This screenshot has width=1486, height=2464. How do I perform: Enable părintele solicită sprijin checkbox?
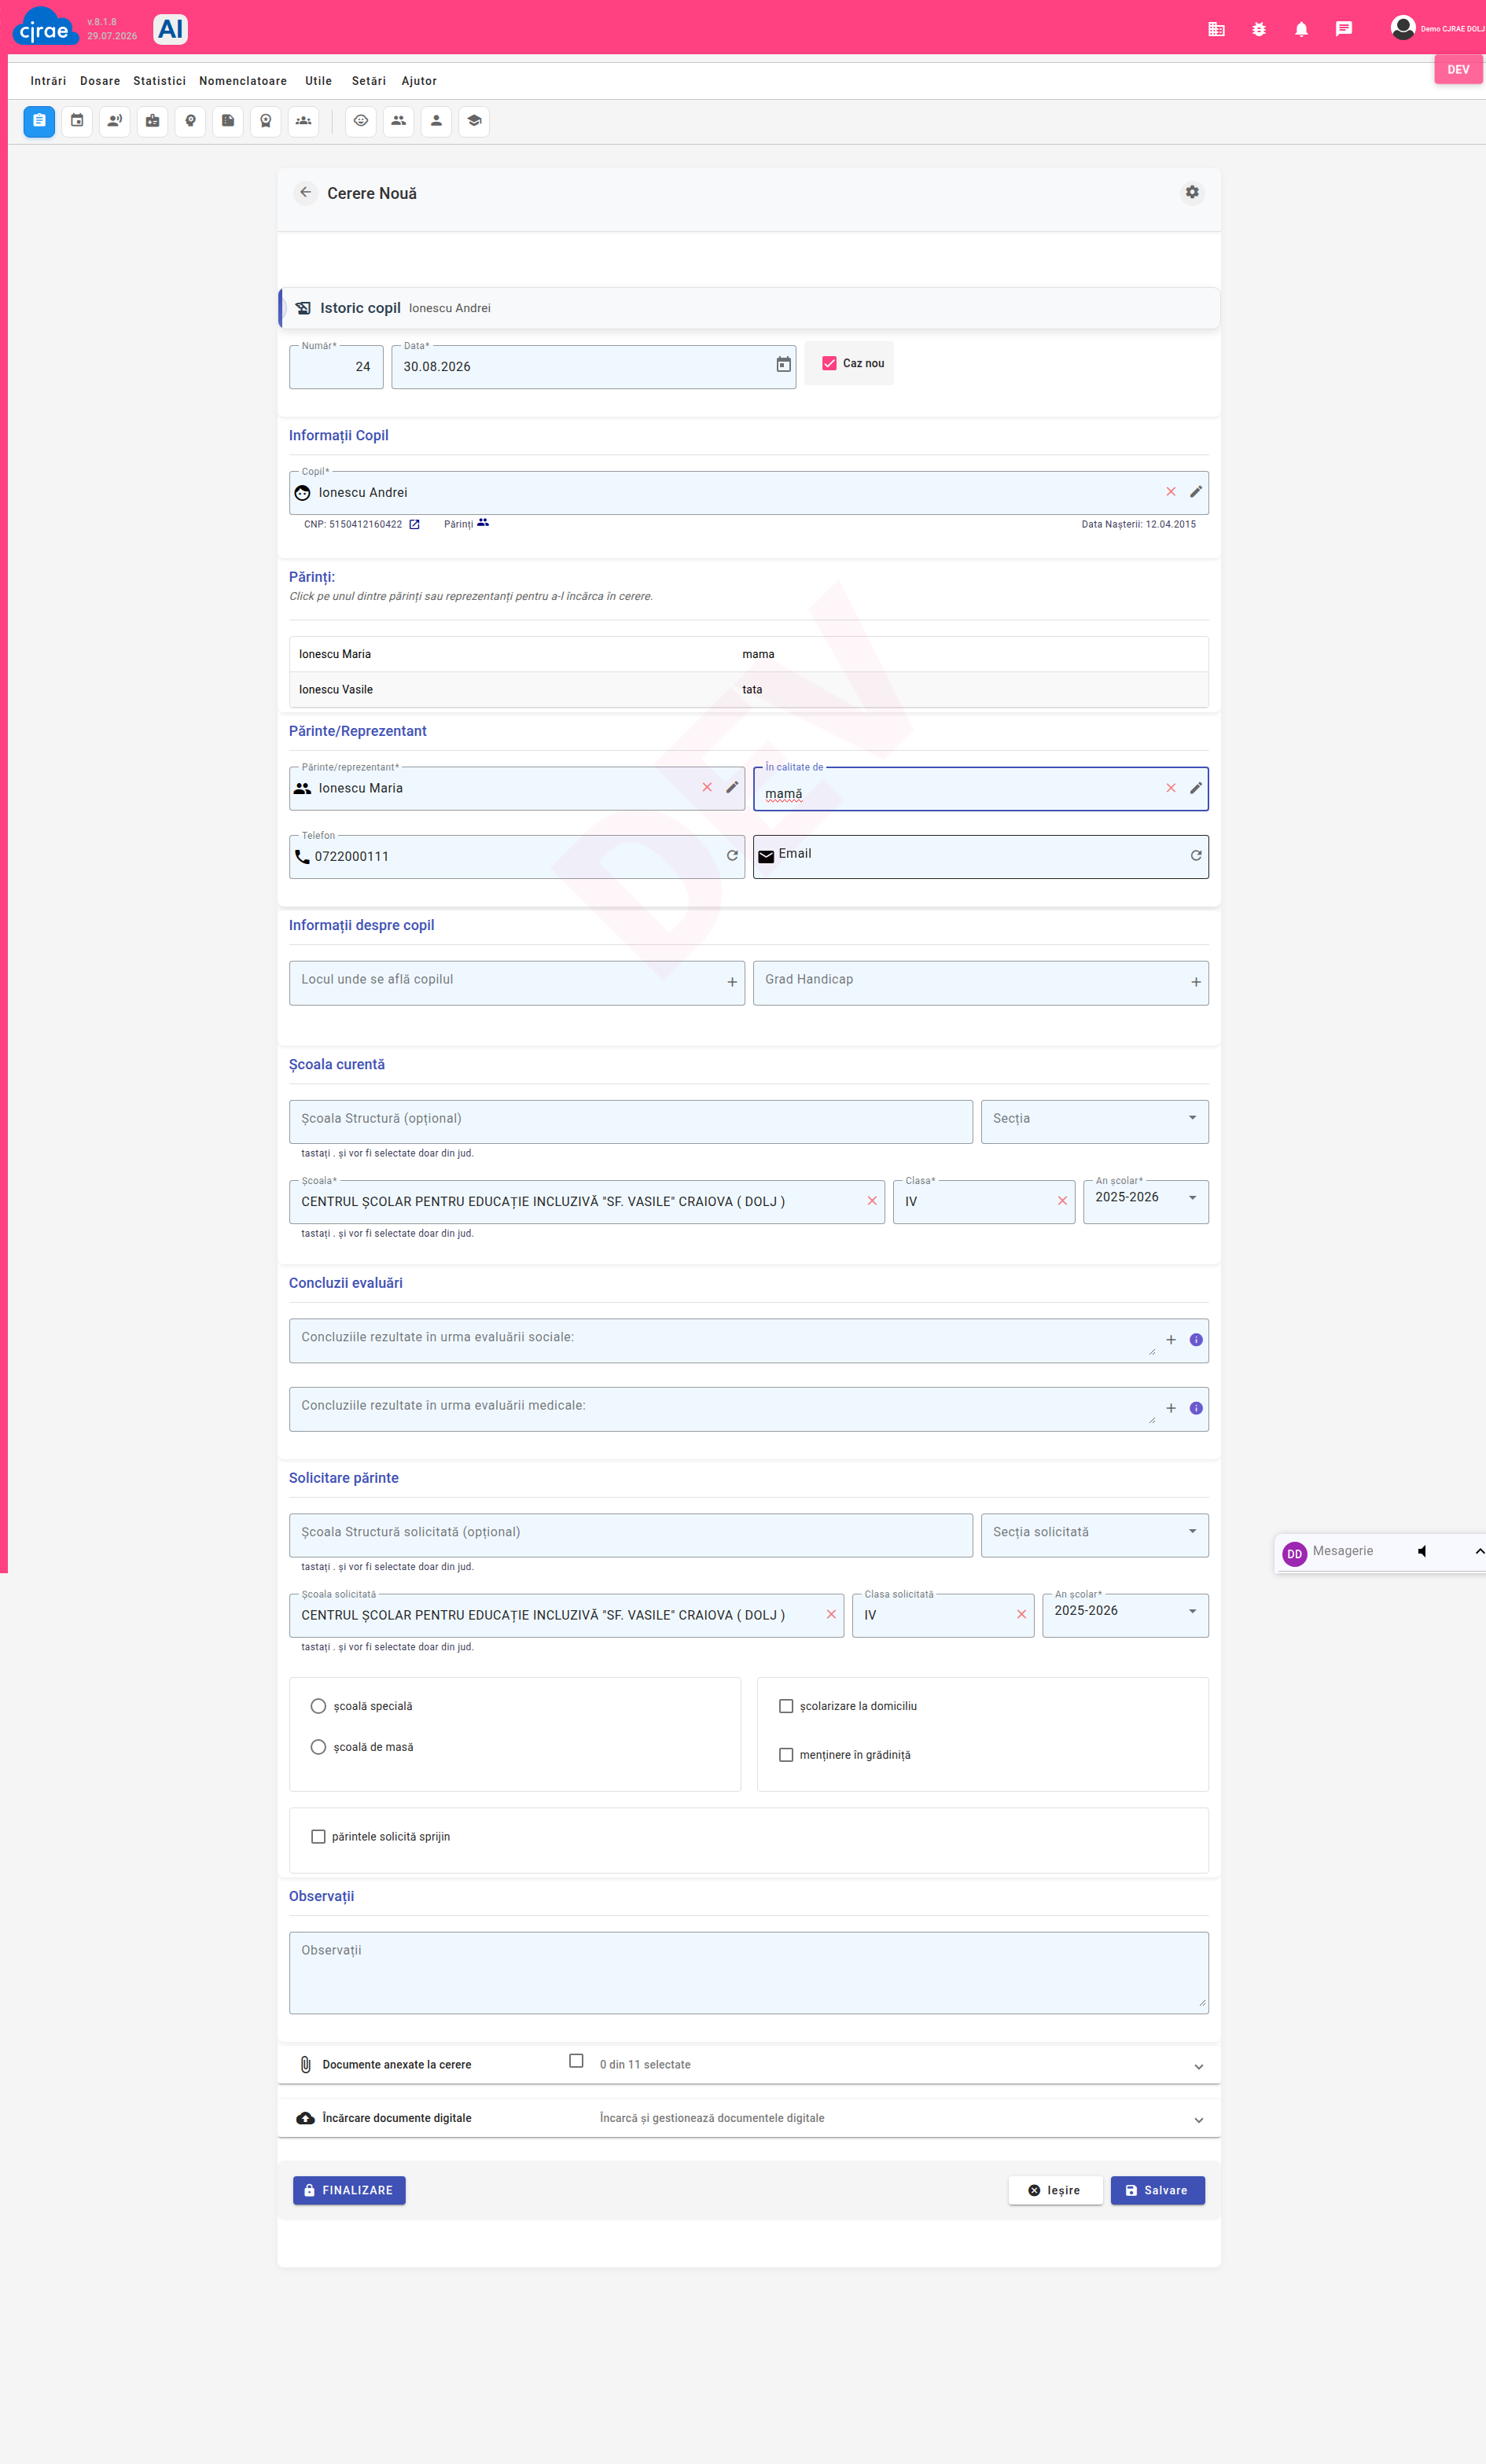click(x=318, y=1837)
